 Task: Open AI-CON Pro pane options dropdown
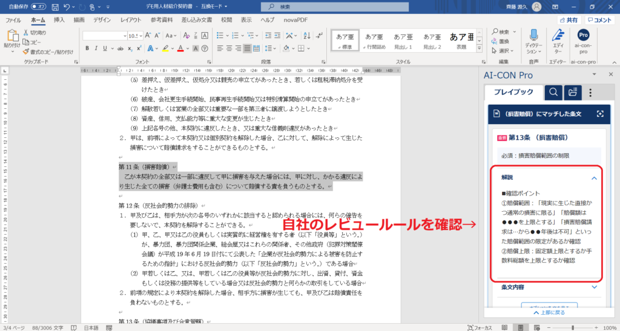pos(594,74)
